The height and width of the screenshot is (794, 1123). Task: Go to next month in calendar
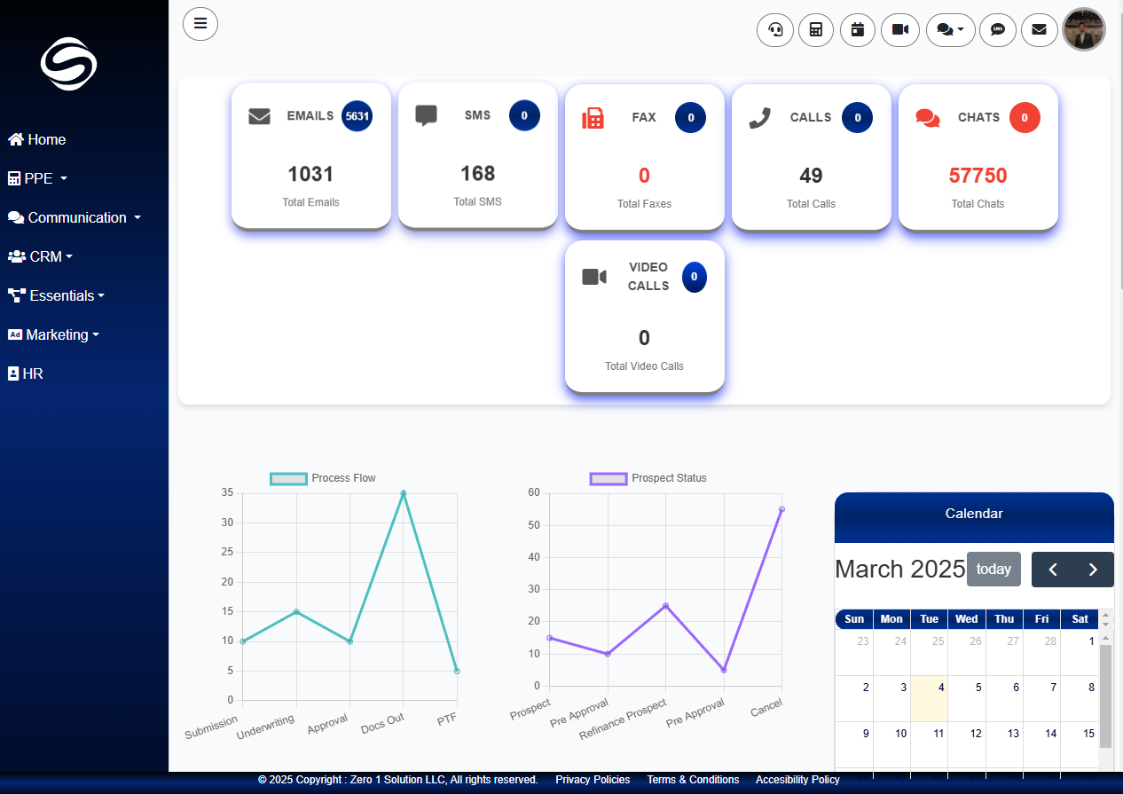tap(1093, 570)
